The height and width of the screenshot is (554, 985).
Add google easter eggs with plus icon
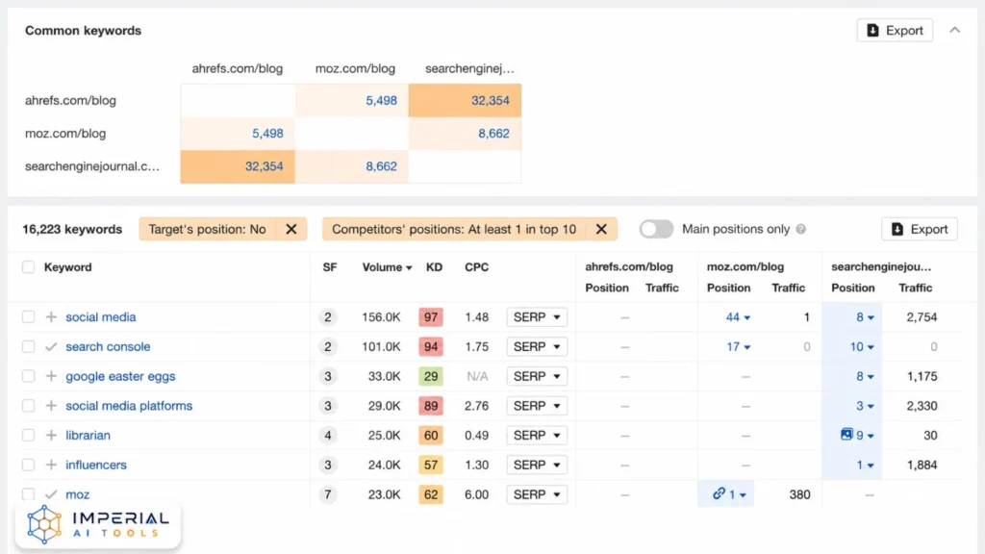click(52, 376)
